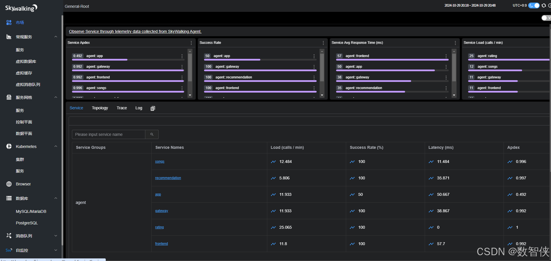Click the Browser globe icon
Image resolution: width=551 pixels, height=261 pixels.
pos(9,184)
